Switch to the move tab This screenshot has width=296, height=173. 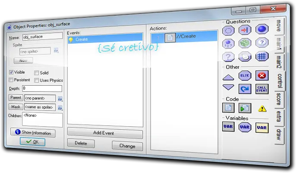pos(279,26)
